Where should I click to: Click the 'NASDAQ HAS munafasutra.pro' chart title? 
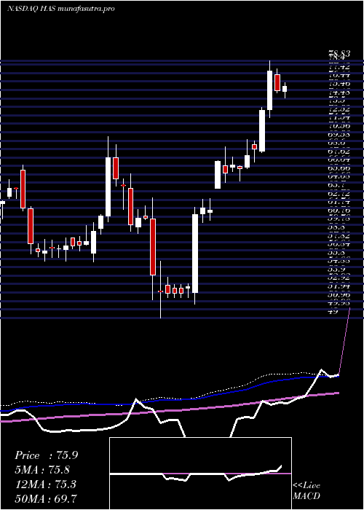pos(60,9)
